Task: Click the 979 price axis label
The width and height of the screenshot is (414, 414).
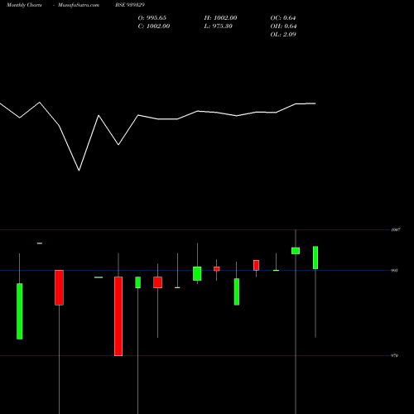Action: pos(395,355)
